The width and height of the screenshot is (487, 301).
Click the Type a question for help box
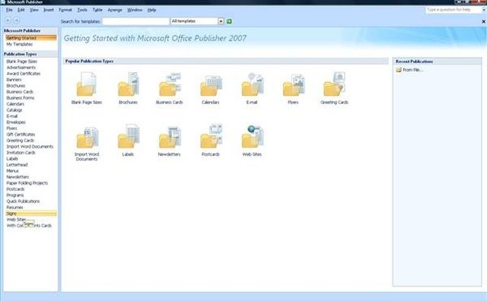(x=453, y=10)
